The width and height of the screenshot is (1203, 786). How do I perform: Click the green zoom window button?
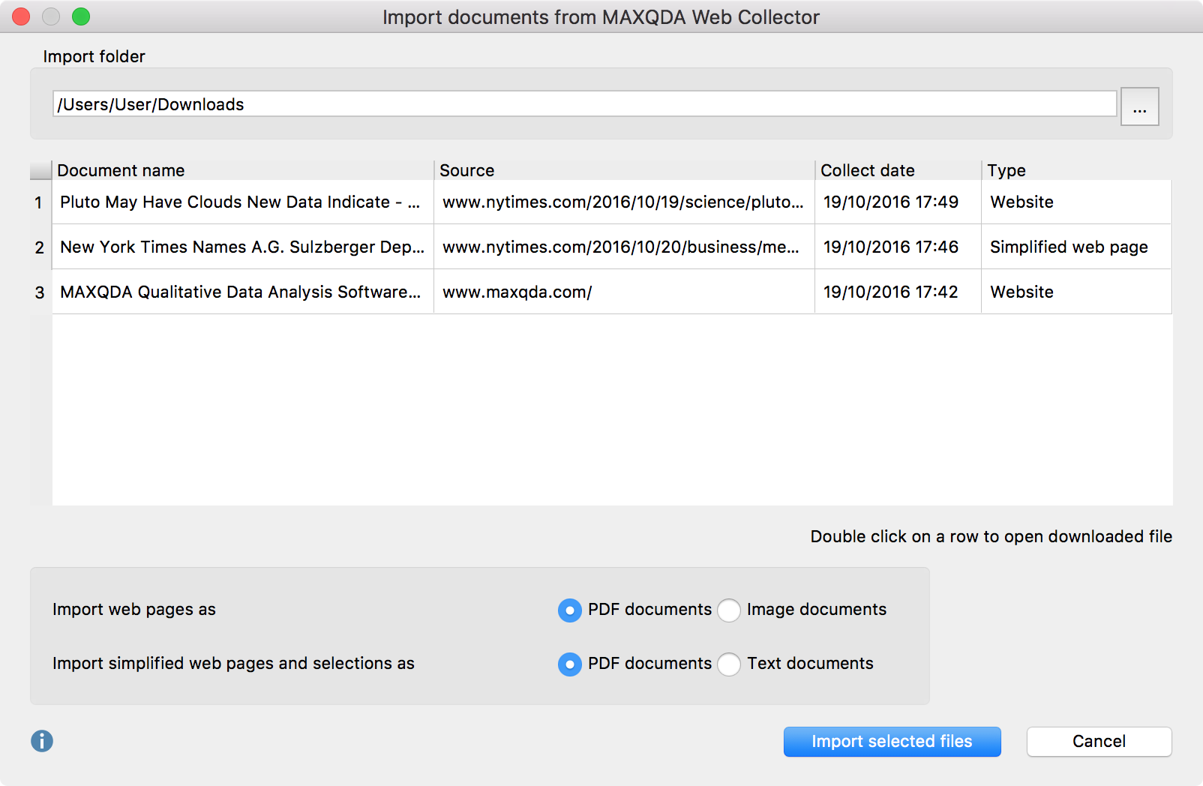tap(81, 16)
